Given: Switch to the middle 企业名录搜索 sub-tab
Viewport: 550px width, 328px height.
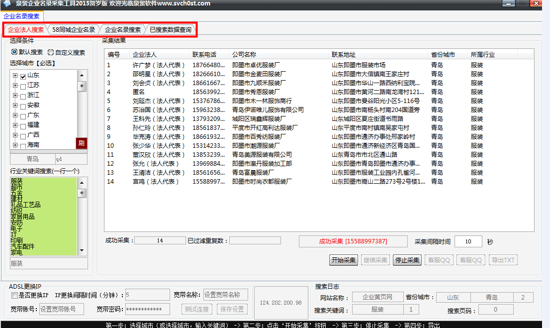Looking at the screenshot, I should coord(123,30).
